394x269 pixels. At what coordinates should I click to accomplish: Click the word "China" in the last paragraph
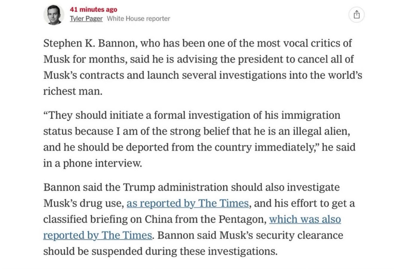158,219
